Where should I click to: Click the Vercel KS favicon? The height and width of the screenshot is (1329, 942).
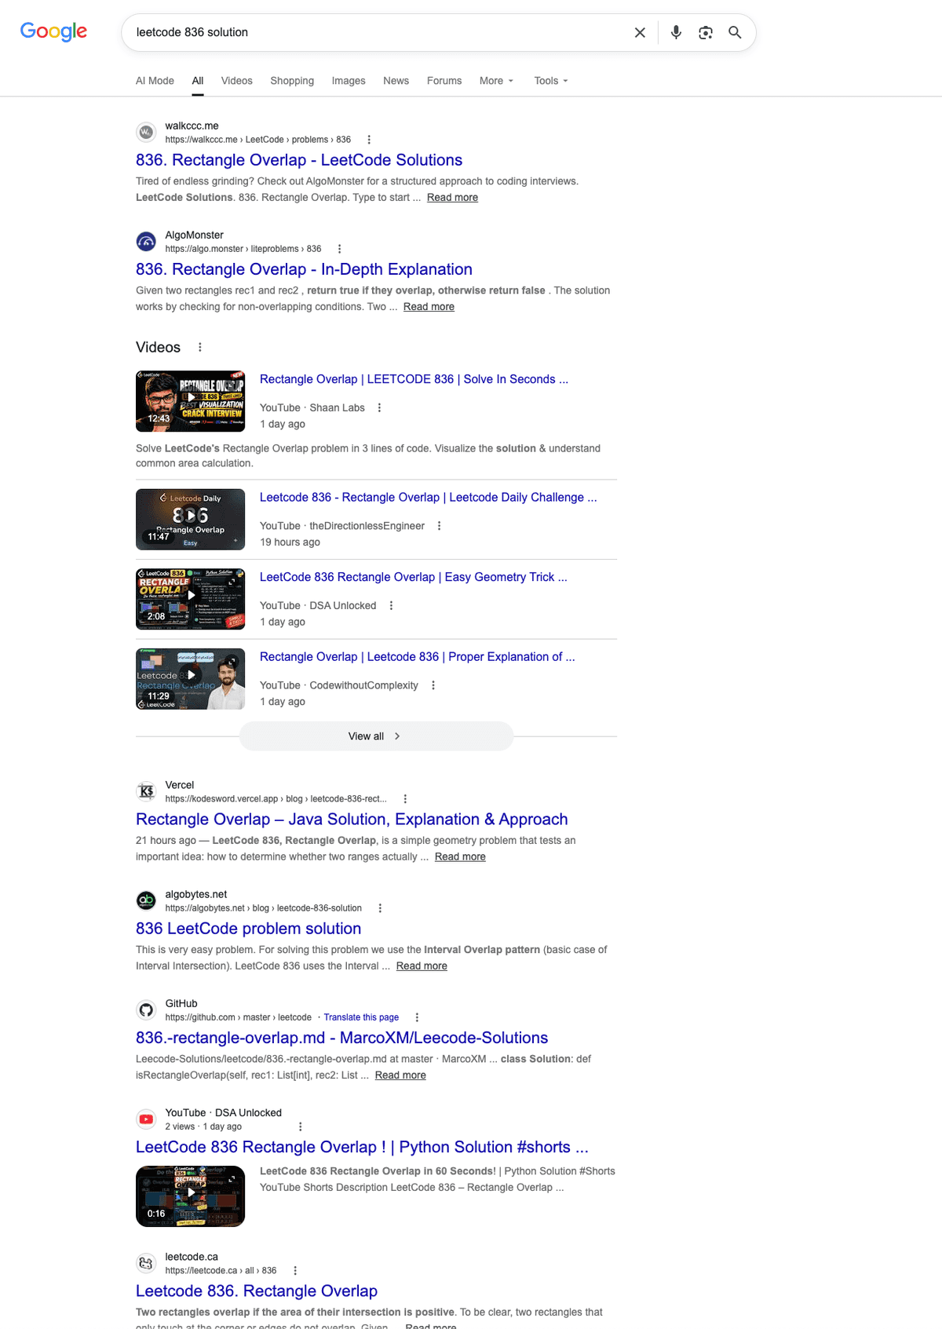point(146,791)
